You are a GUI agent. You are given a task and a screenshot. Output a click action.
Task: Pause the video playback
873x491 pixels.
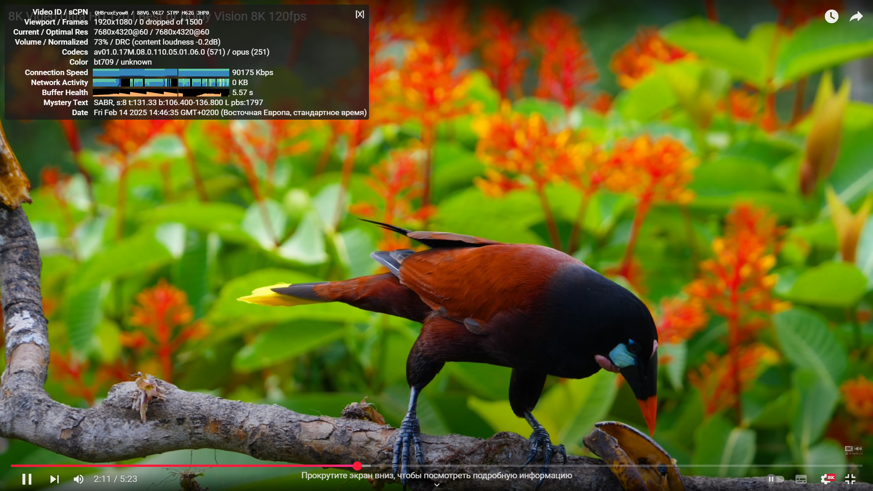pos(27,479)
